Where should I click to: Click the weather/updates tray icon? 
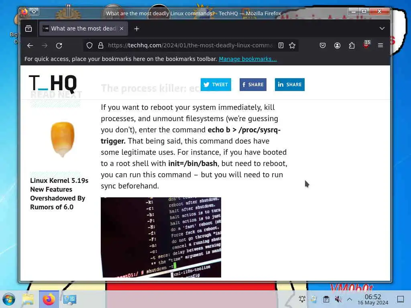pos(314,299)
